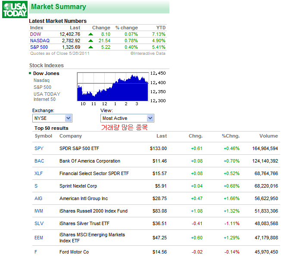Click DOW YTD value 7.13%
Screen dimensions: 281x257
159,34
